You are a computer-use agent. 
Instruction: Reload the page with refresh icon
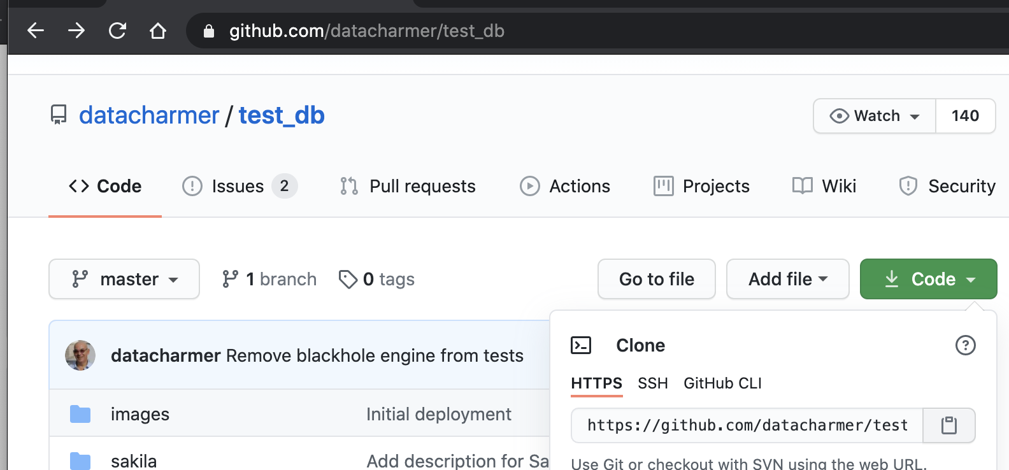tap(117, 31)
